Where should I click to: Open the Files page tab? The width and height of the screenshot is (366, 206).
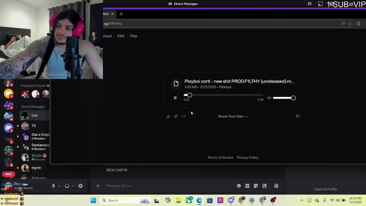[134, 36]
